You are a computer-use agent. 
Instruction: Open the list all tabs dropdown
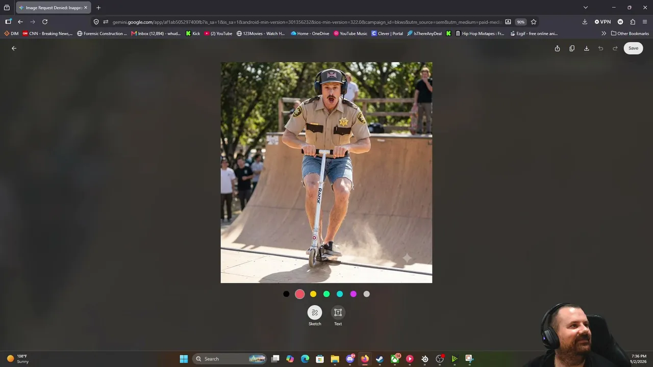point(586,8)
